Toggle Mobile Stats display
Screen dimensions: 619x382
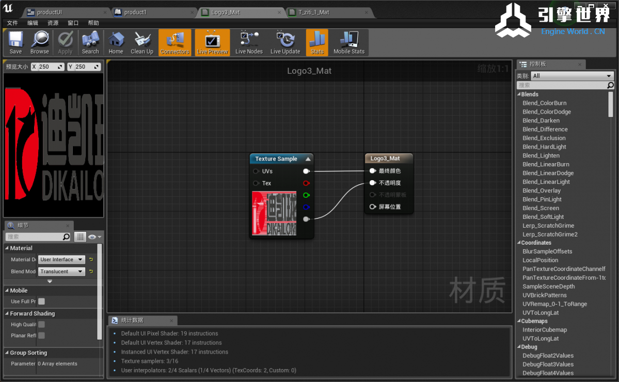(x=349, y=43)
